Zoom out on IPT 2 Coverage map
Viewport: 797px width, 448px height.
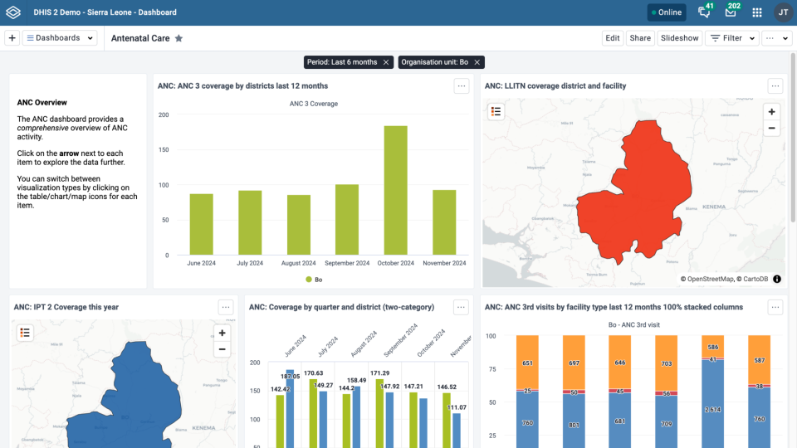(222, 349)
